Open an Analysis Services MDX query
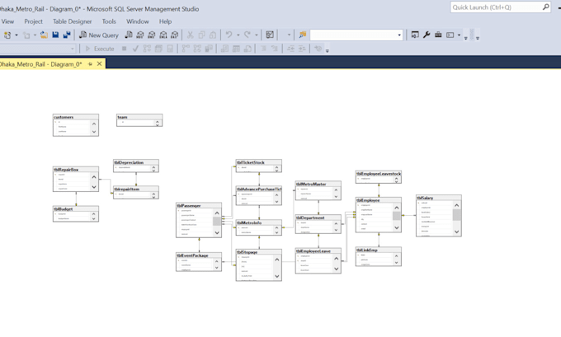The width and height of the screenshot is (561, 337). click(x=140, y=35)
